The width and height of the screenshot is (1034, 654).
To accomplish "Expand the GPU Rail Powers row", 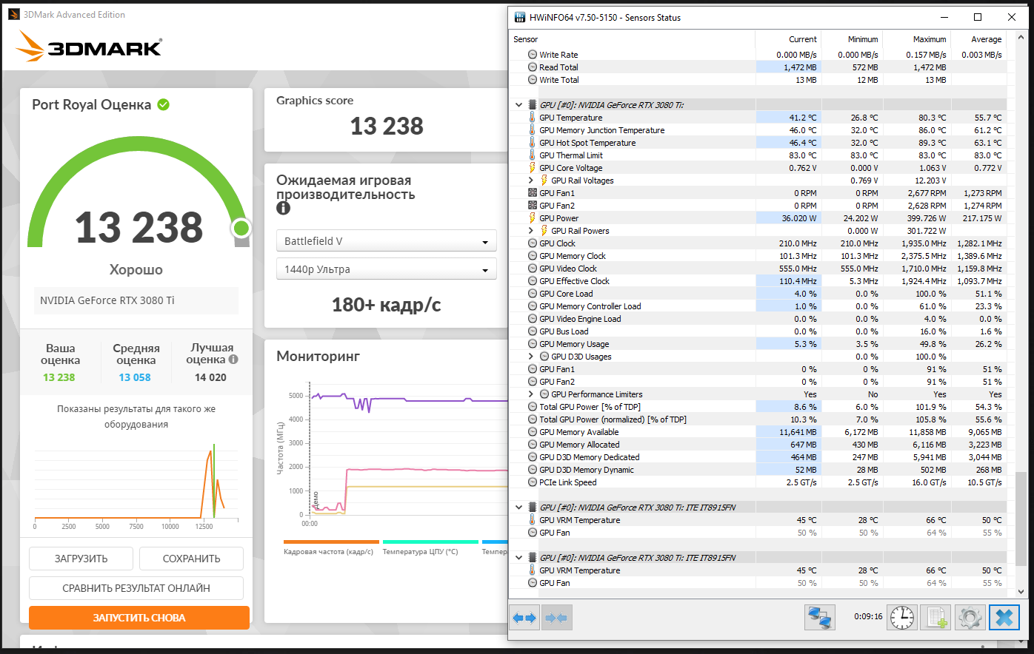I will [x=531, y=231].
